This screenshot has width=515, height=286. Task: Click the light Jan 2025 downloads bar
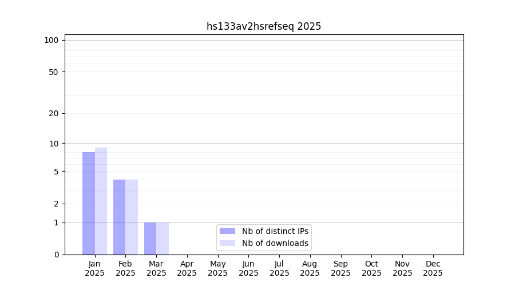tap(101, 201)
